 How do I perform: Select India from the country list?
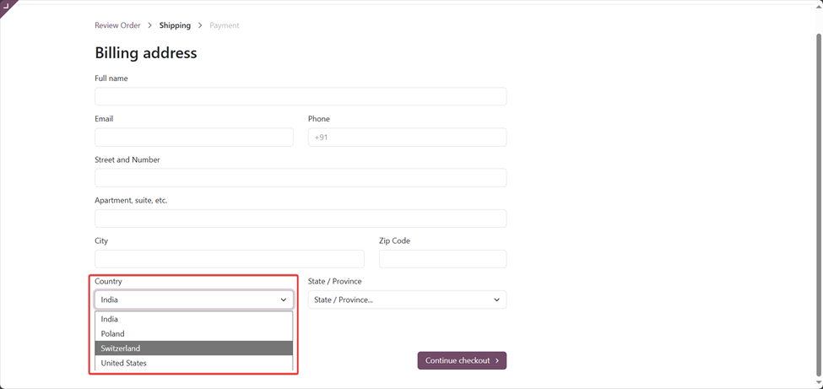pyautogui.click(x=193, y=319)
